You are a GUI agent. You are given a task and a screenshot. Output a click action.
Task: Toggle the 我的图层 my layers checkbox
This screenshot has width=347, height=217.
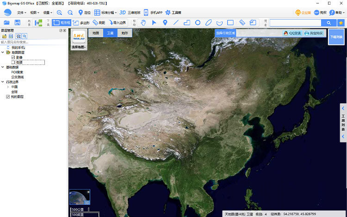(8, 97)
